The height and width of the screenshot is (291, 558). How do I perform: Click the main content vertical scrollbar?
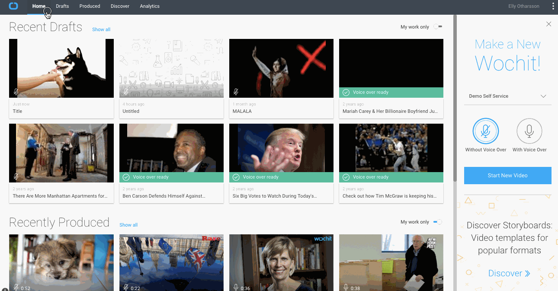[x=455, y=99]
